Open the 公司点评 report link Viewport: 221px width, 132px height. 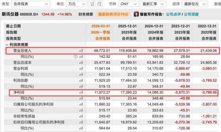(173, 14)
